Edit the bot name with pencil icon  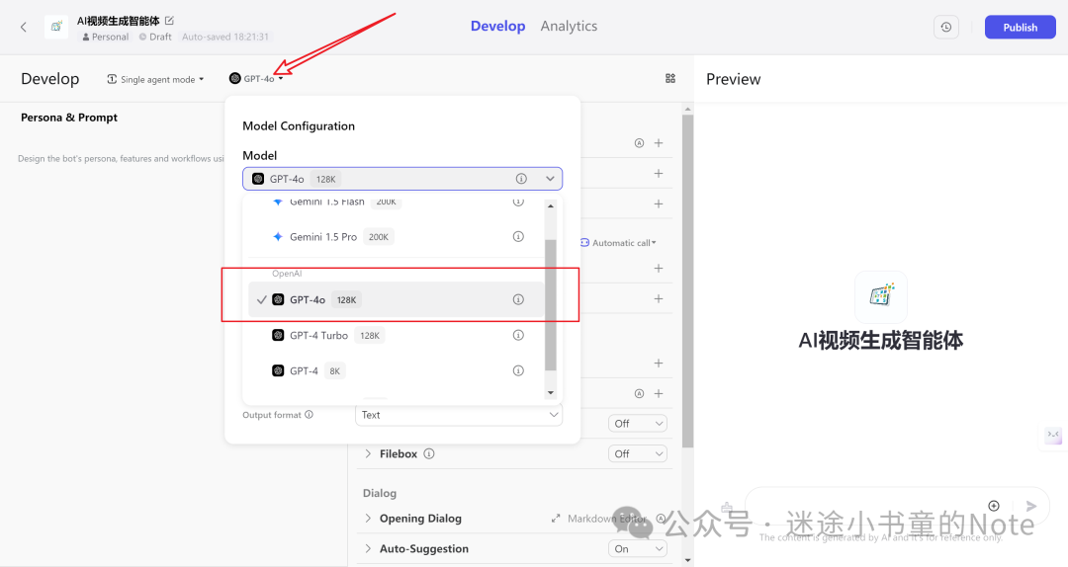[x=170, y=21]
